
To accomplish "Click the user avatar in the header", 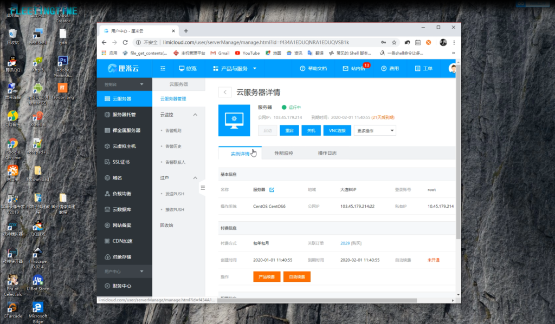I will click(x=452, y=68).
